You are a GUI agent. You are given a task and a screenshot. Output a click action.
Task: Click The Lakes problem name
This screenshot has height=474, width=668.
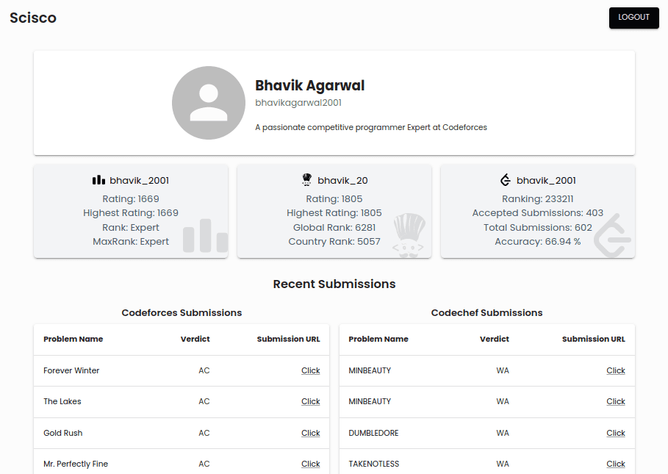[62, 401]
